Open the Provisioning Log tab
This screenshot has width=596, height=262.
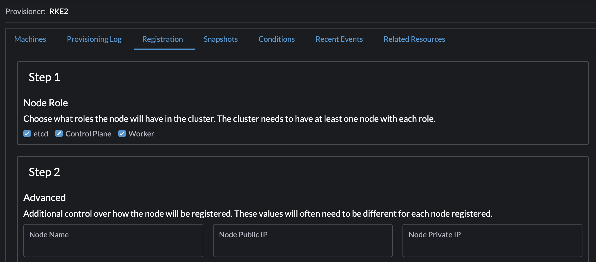(94, 39)
